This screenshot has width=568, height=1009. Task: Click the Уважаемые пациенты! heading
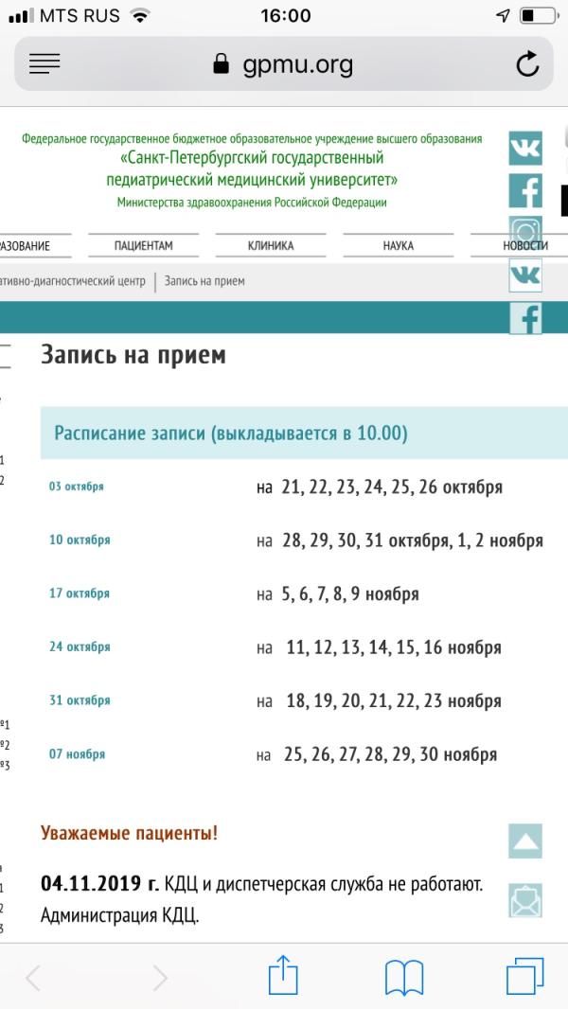coord(130,833)
